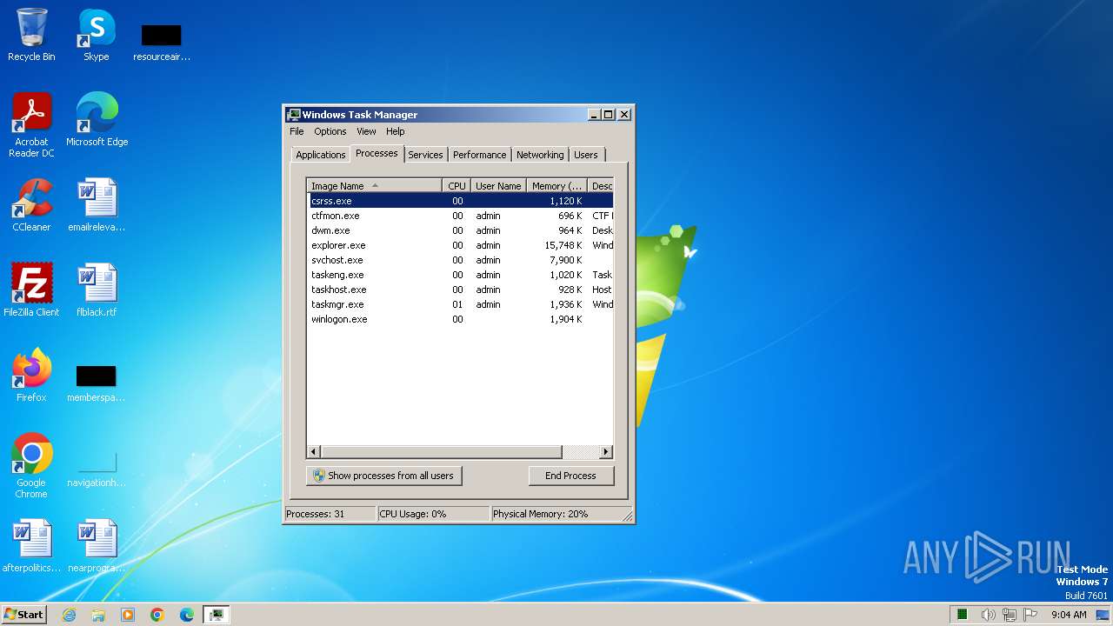Sort by the Memory column header
Screen dimensions: 1113x626
pos(556,186)
